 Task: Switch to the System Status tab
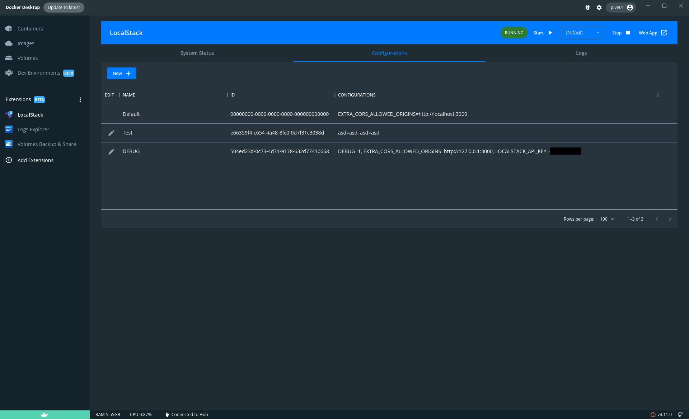click(x=197, y=53)
